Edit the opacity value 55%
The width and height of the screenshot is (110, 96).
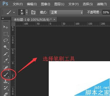(106, 12)
